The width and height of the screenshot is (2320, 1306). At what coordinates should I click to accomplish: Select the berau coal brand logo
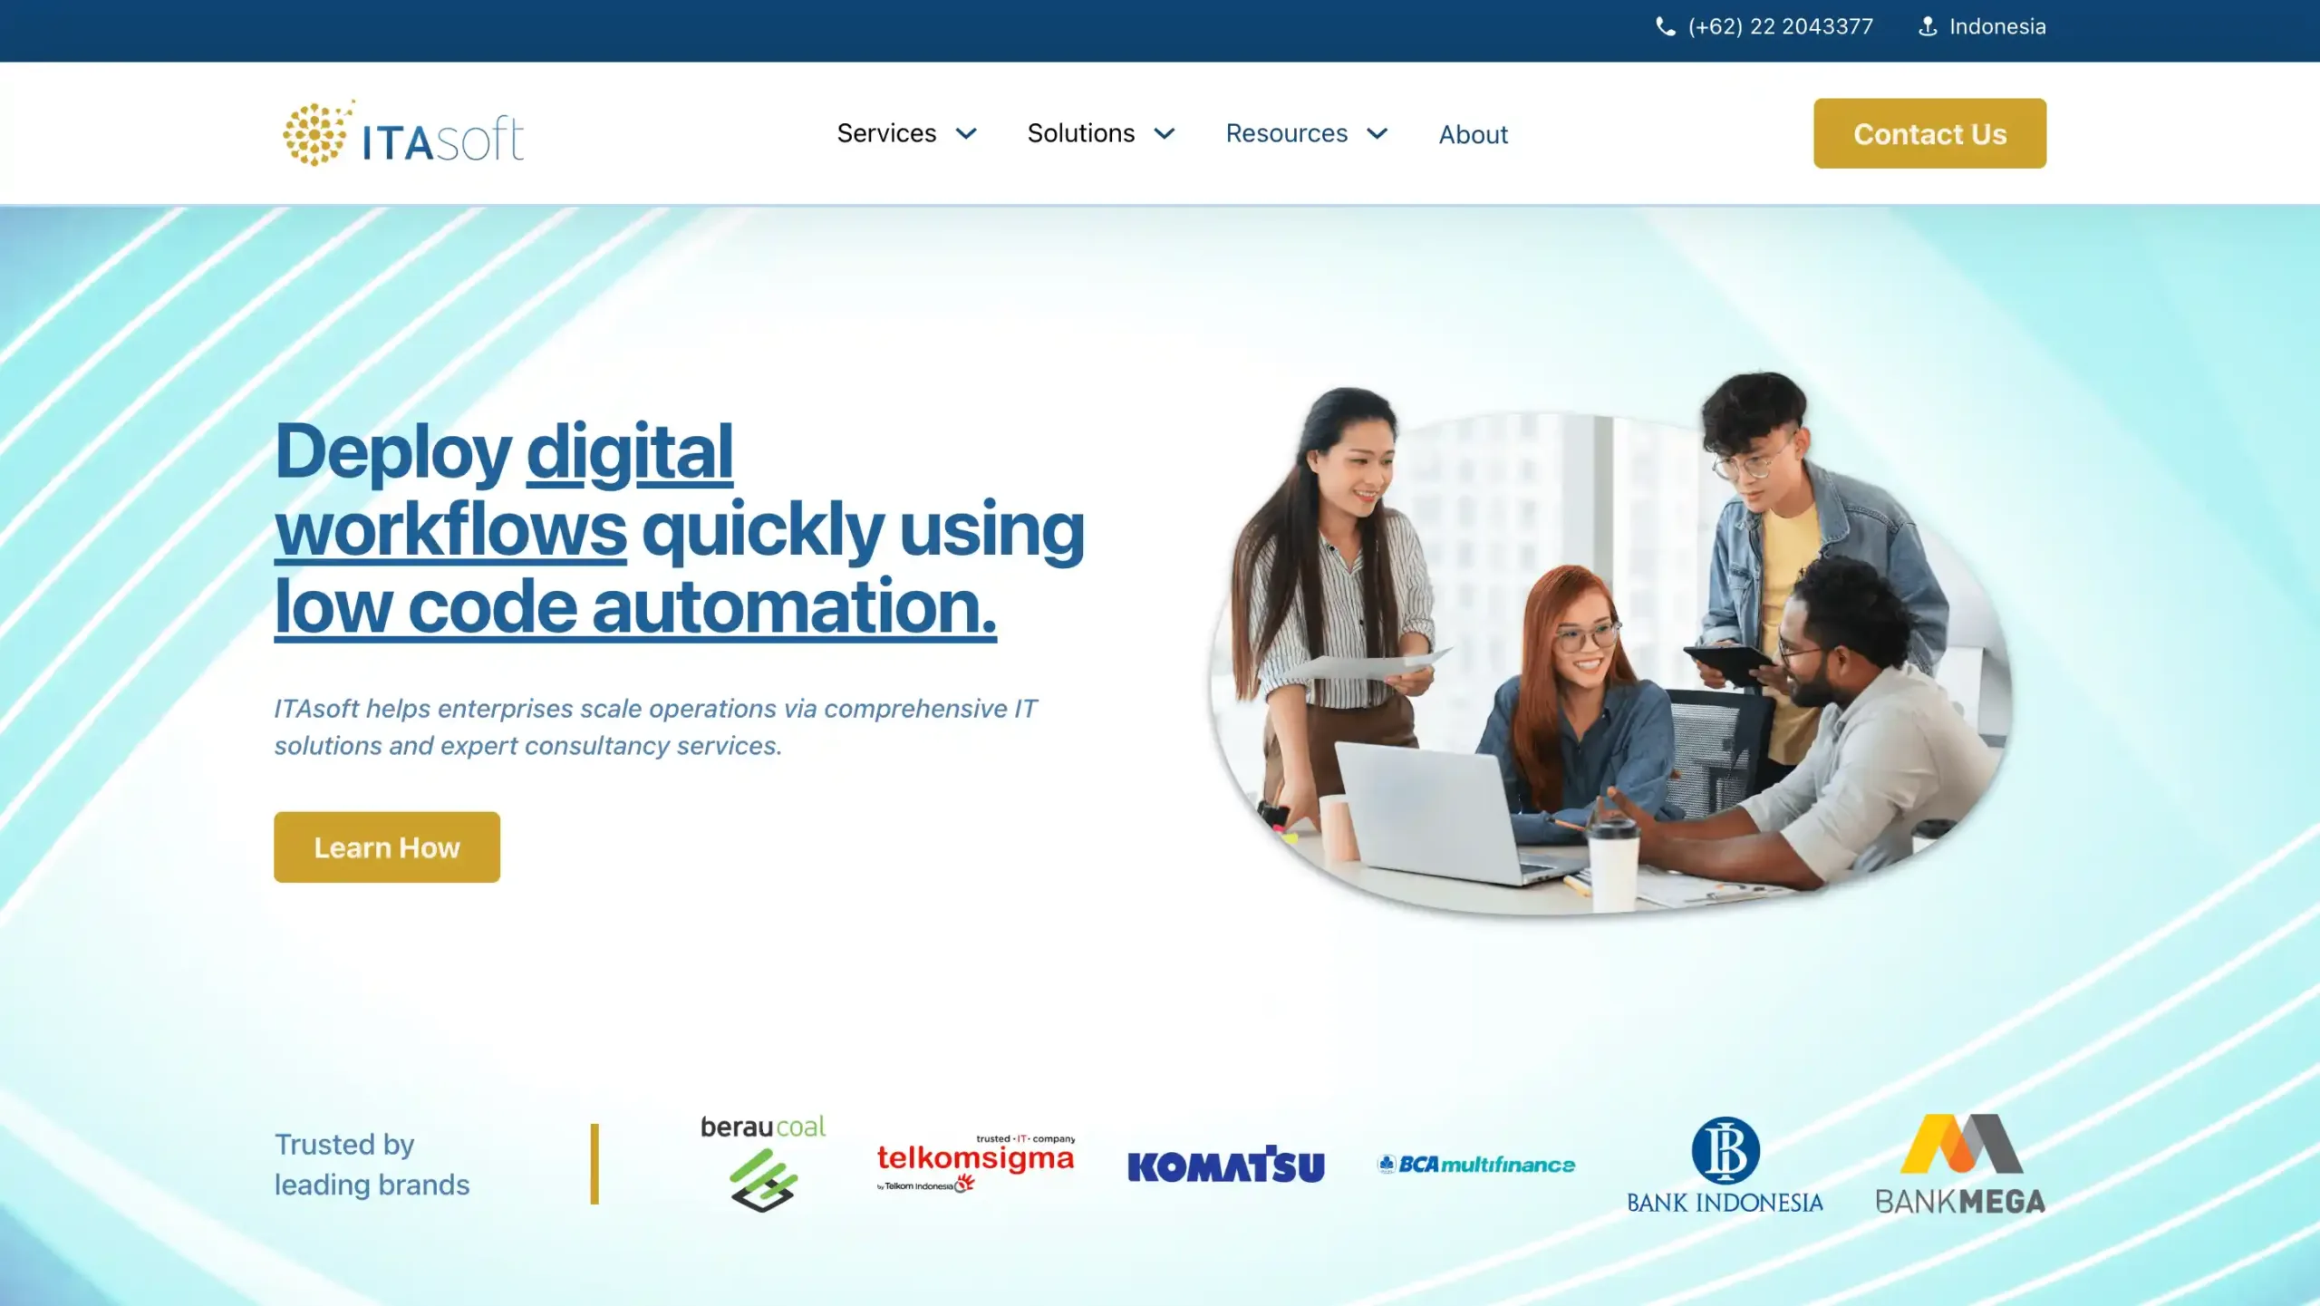coord(764,1163)
